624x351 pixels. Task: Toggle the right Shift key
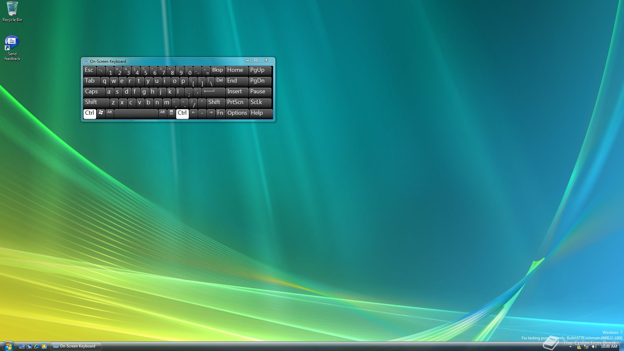(216, 103)
